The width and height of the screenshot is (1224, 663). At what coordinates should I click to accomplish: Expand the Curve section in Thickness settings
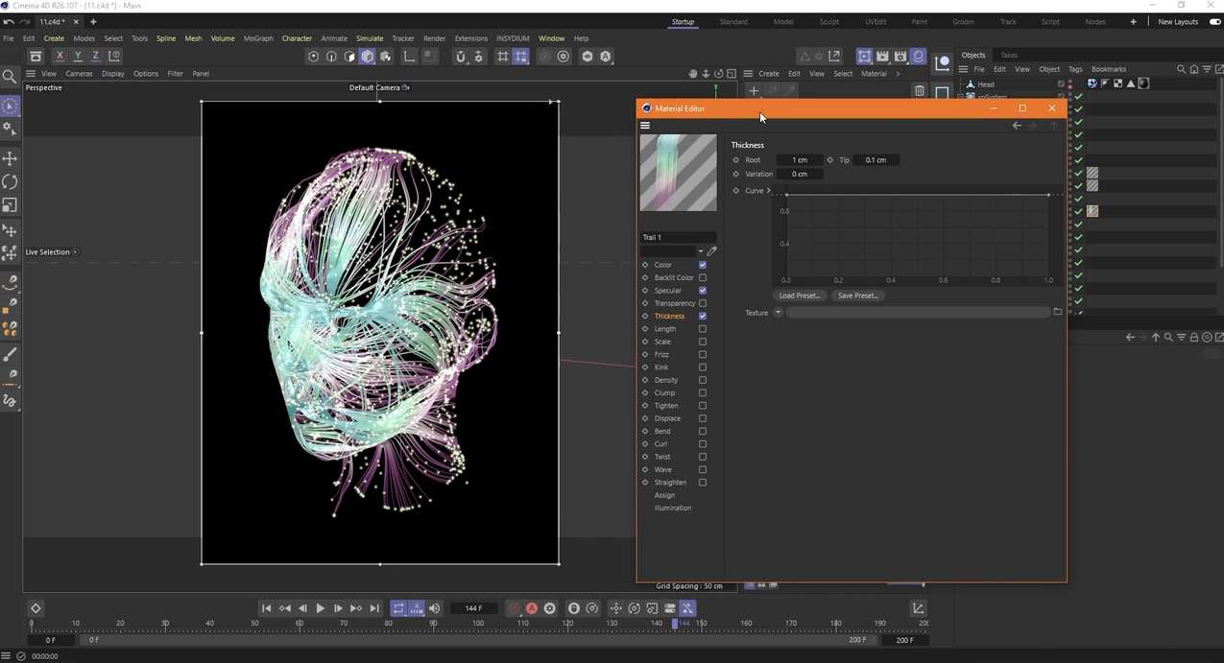(768, 190)
